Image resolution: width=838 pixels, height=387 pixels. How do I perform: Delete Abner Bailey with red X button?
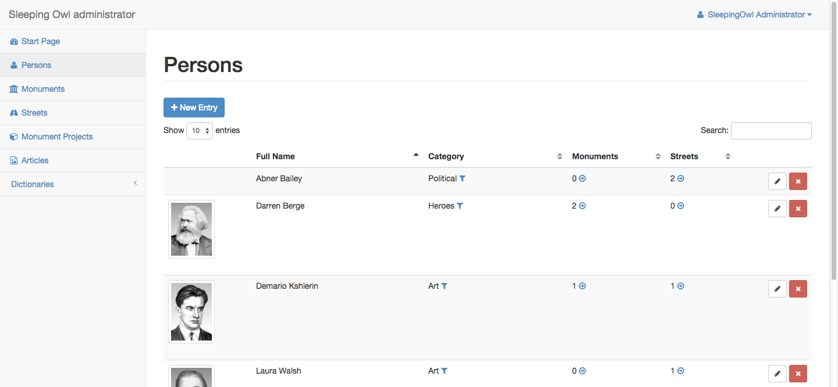[798, 181]
